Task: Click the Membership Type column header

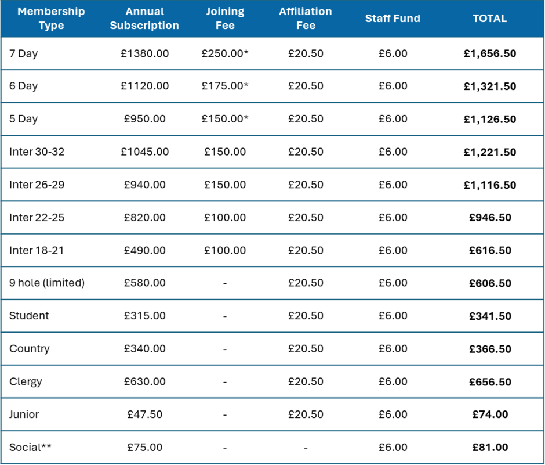Action: point(51,19)
